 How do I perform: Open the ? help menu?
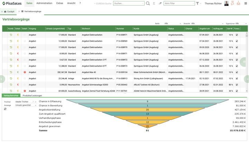click(x=80, y=3)
